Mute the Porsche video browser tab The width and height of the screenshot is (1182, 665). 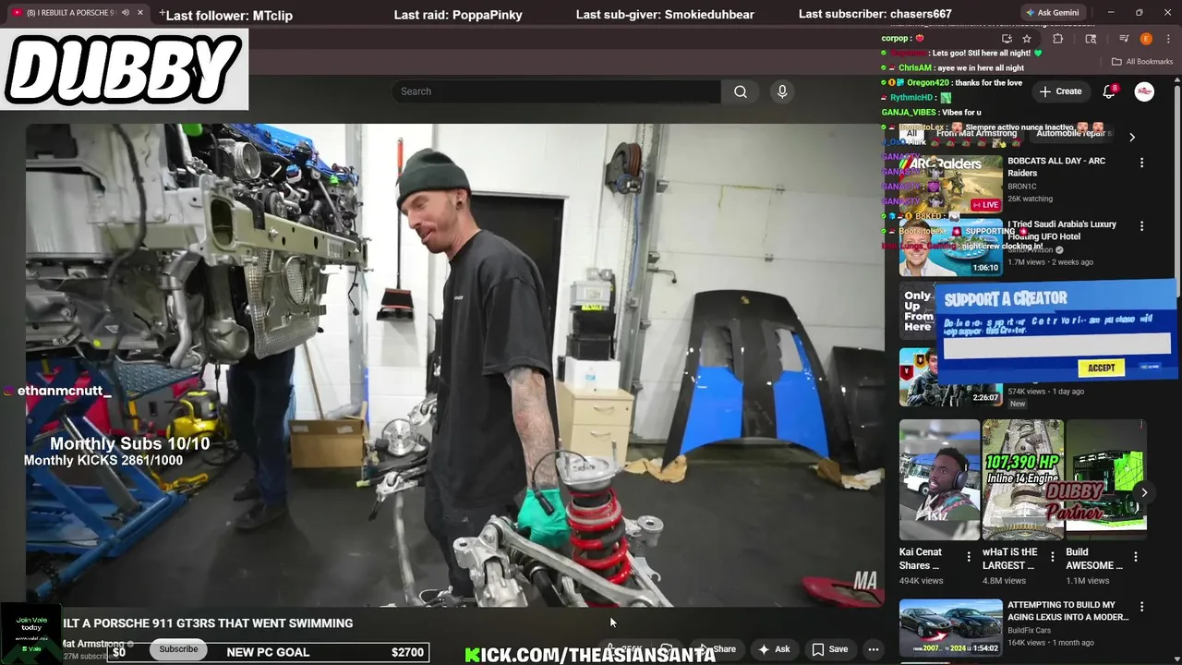(x=126, y=13)
